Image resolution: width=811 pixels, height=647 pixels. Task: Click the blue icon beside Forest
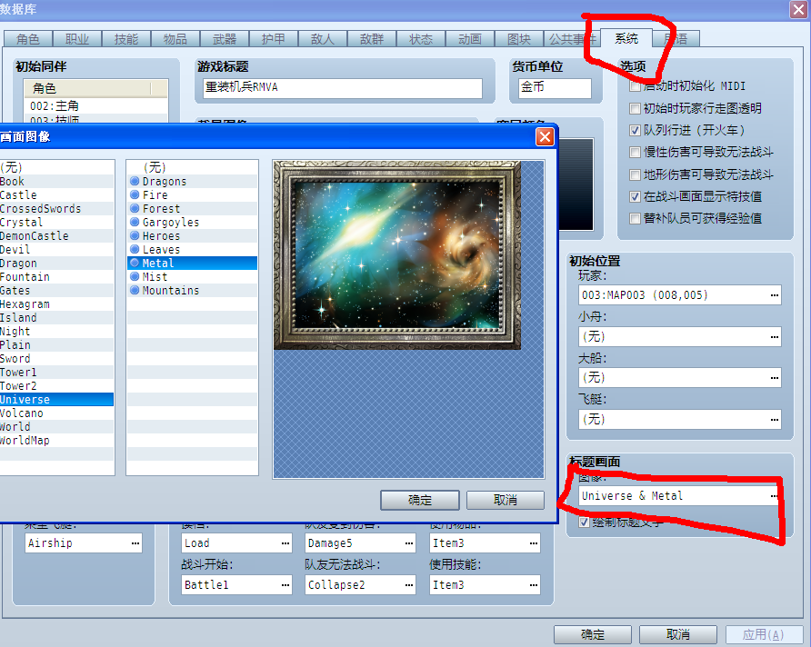[x=135, y=208]
